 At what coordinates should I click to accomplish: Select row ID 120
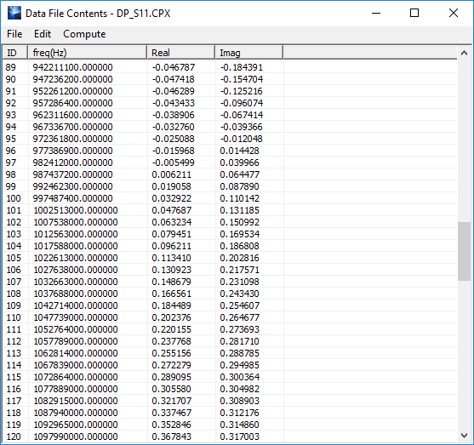click(14, 436)
